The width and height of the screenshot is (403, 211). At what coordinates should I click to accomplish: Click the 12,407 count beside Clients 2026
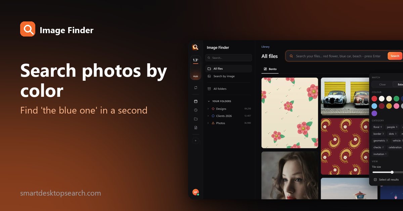point(248,116)
